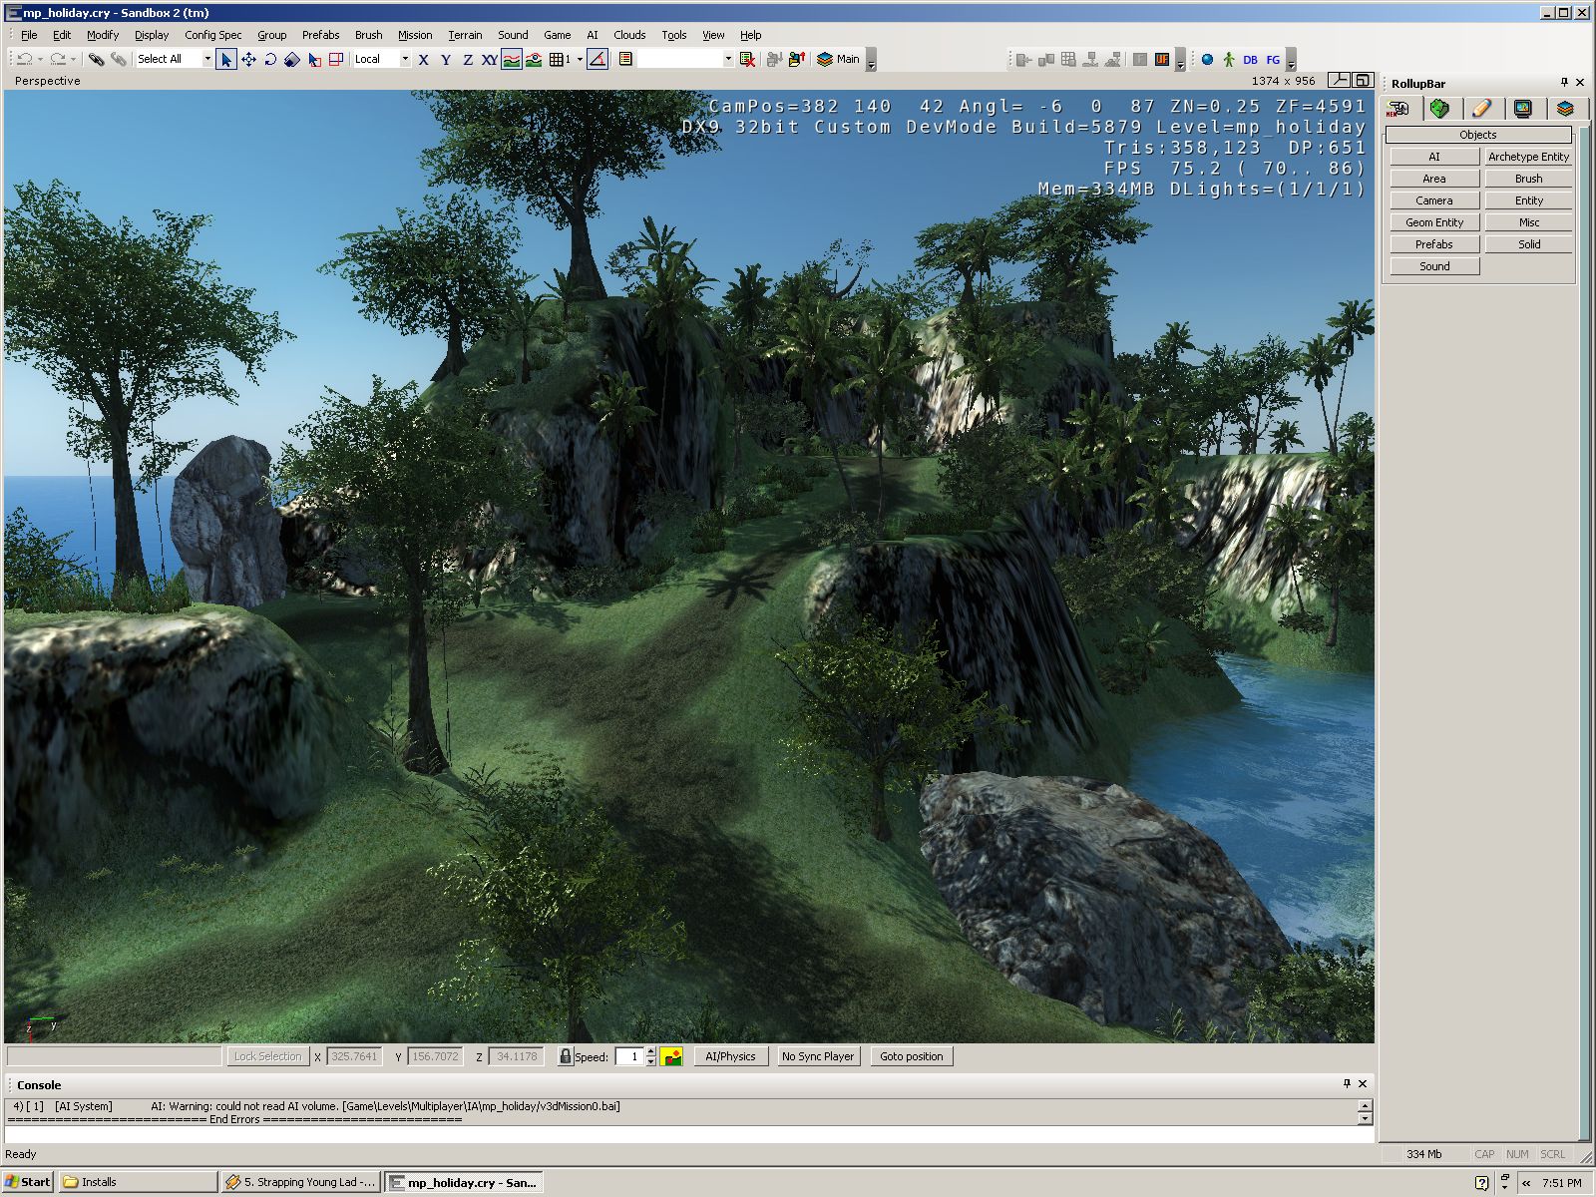The width and height of the screenshot is (1596, 1197).
Task: Toggle the speed lock padlock icon
Action: (565, 1056)
